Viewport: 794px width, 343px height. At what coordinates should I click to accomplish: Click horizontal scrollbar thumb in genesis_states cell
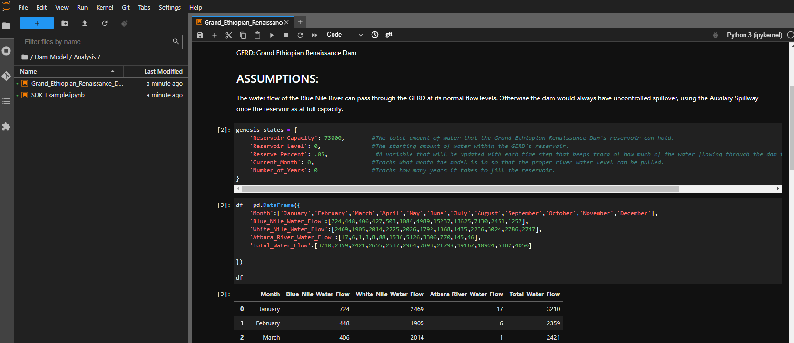pos(461,189)
